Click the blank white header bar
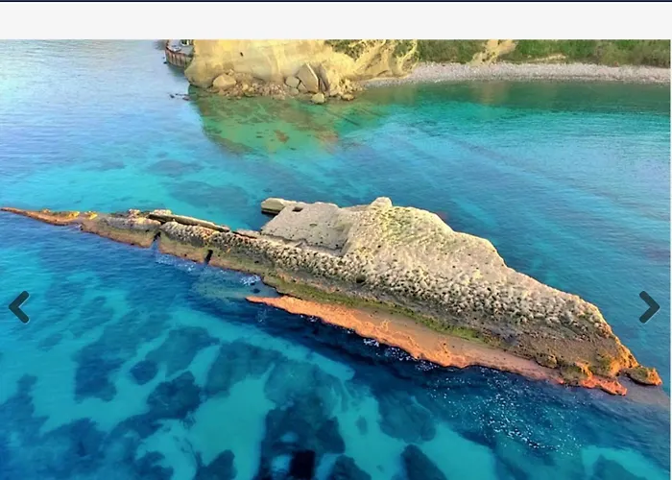The width and height of the screenshot is (672, 480). pyautogui.click(x=336, y=19)
